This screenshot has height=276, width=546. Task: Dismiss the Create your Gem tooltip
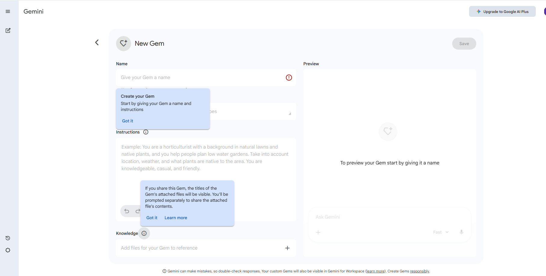click(x=127, y=121)
